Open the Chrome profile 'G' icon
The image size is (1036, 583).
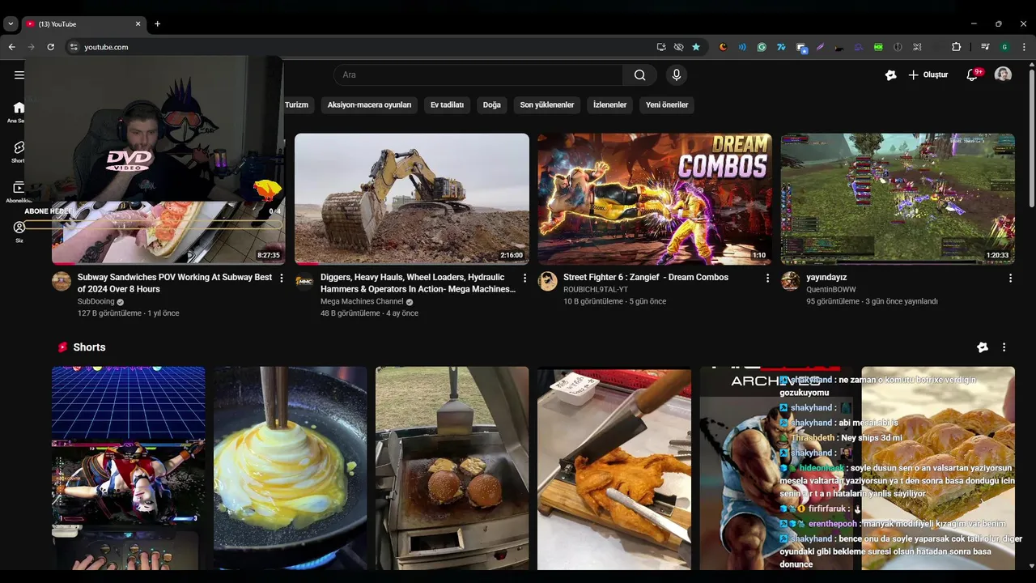(x=1004, y=47)
